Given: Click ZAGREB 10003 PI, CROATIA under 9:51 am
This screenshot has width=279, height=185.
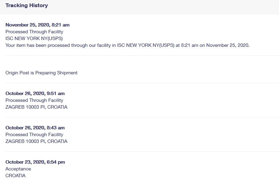Looking at the screenshot, I should 36,107.
